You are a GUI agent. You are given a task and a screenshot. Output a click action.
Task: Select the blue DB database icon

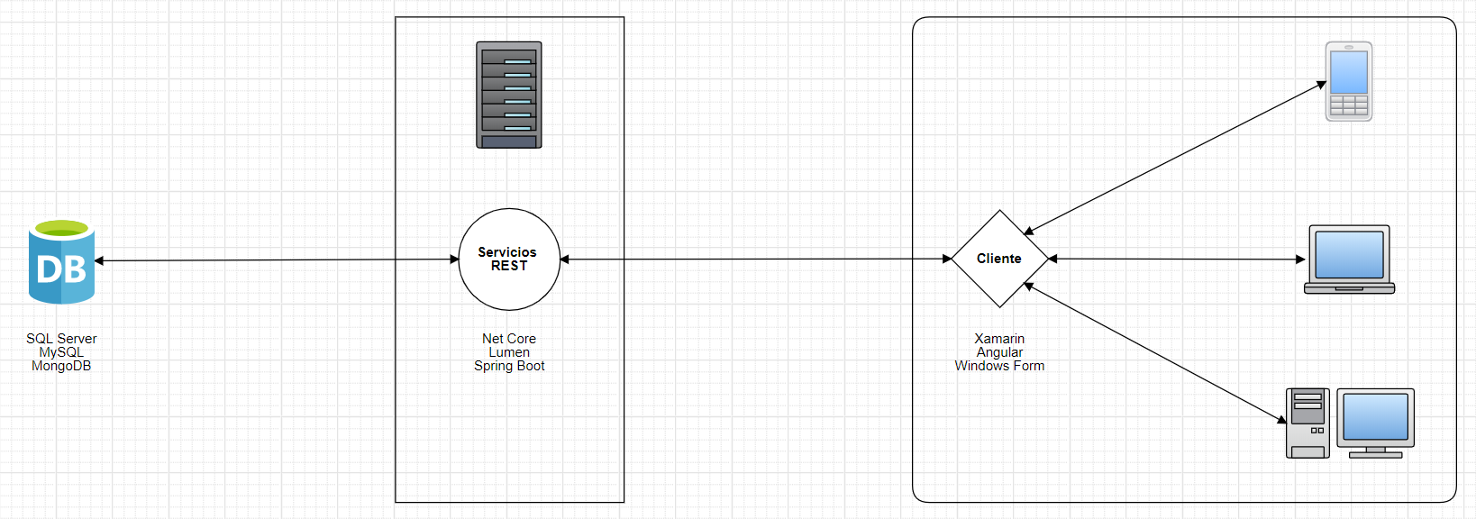click(x=61, y=262)
